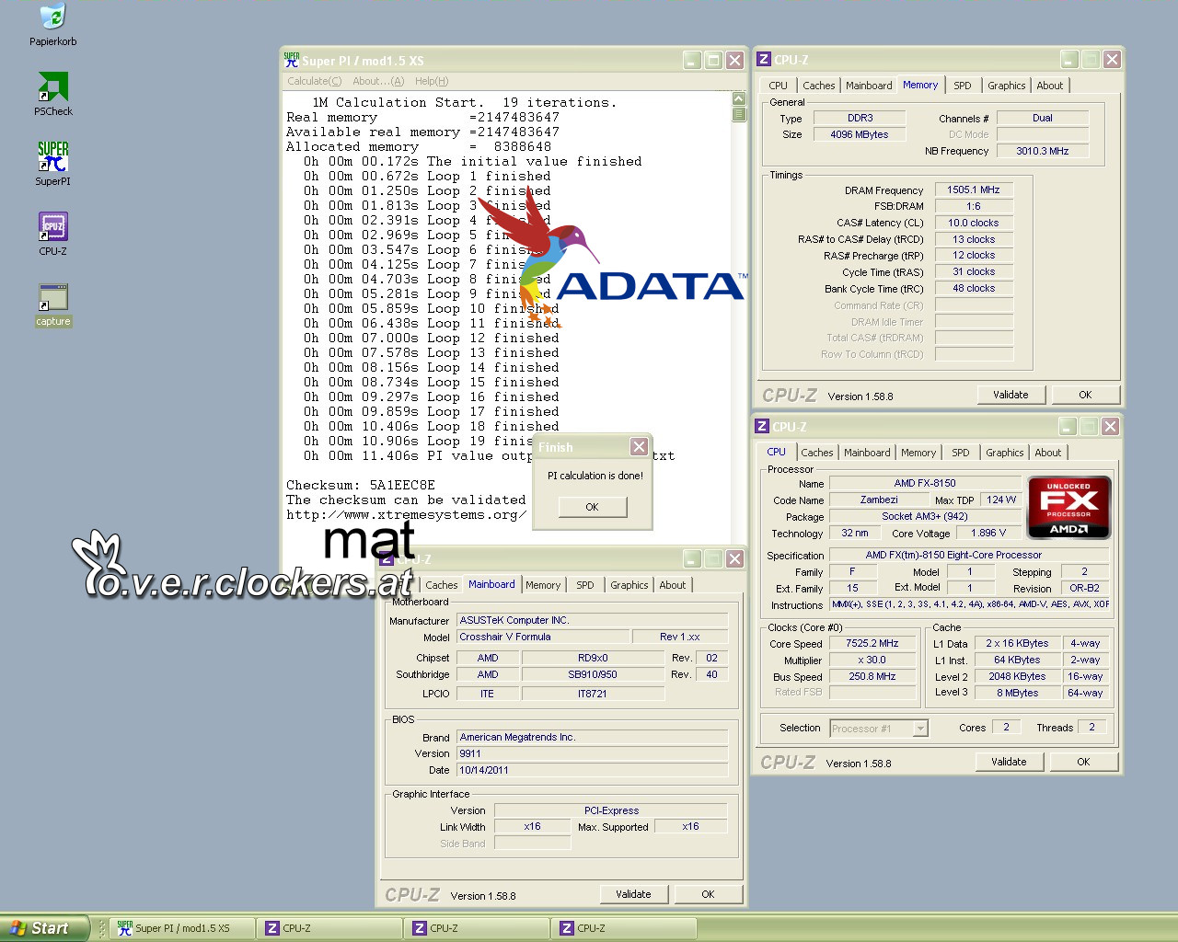Click Validate in Memory CPU-Z window
The image size is (1178, 942).
tap(1011, 395)
